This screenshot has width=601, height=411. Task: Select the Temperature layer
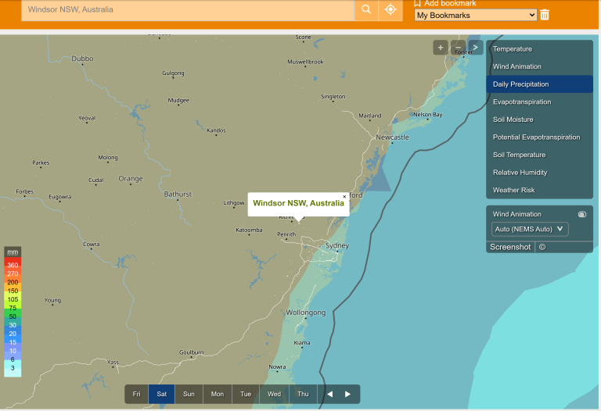539,49
